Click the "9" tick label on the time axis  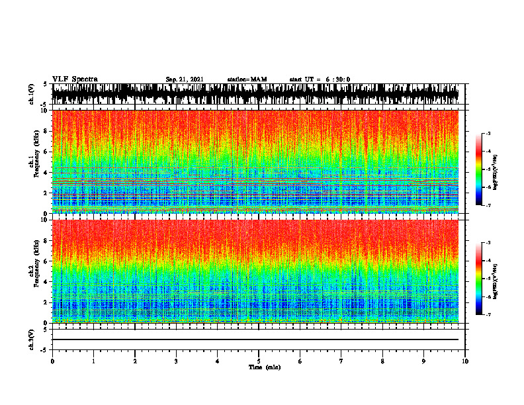click(x=423, y=361)
